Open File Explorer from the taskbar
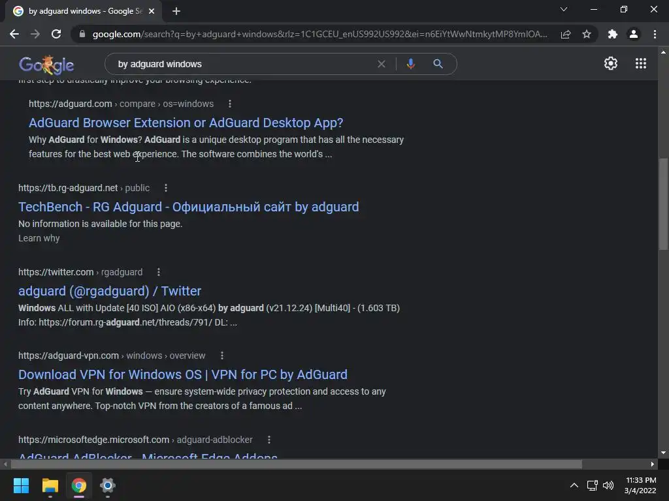669x501 pixels. tap(50, 485)
